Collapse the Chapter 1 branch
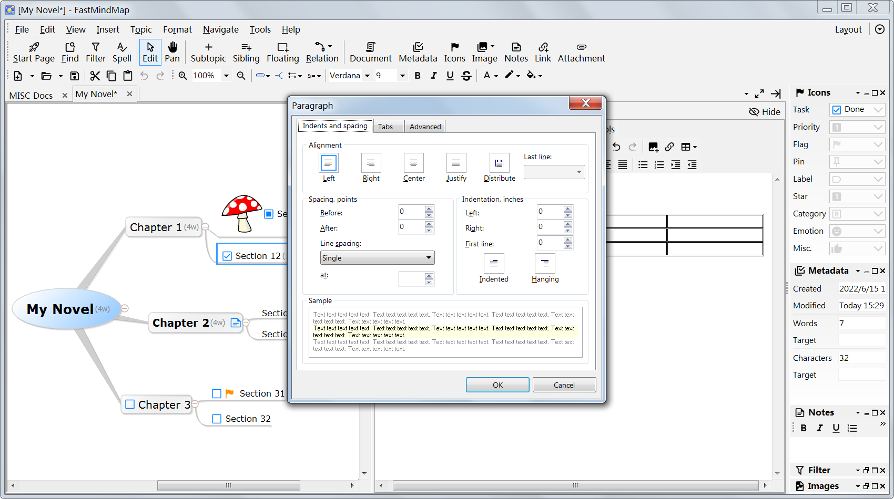The height and width of the screenshot is (499, 894). pyautogui.click(x=206, y=227)
